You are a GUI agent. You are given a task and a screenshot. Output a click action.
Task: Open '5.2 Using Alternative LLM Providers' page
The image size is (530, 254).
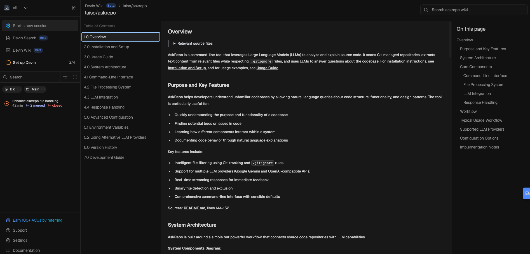pyautogui.click(x=121, y=137)
